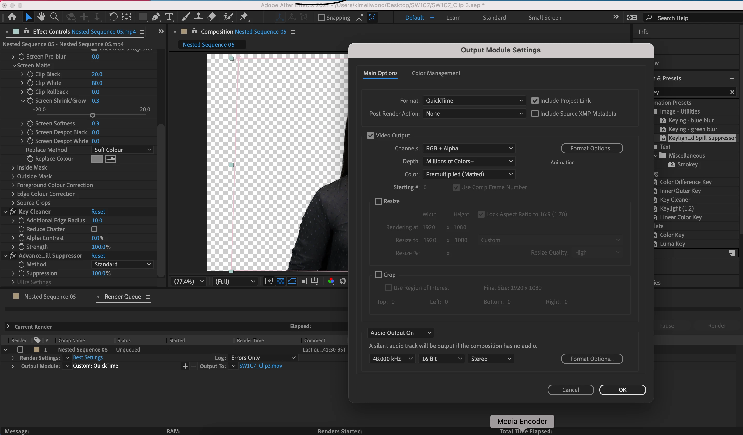Select the Hand tool
743x435 pixels.
pyautogui.click(x=41, y=17)
